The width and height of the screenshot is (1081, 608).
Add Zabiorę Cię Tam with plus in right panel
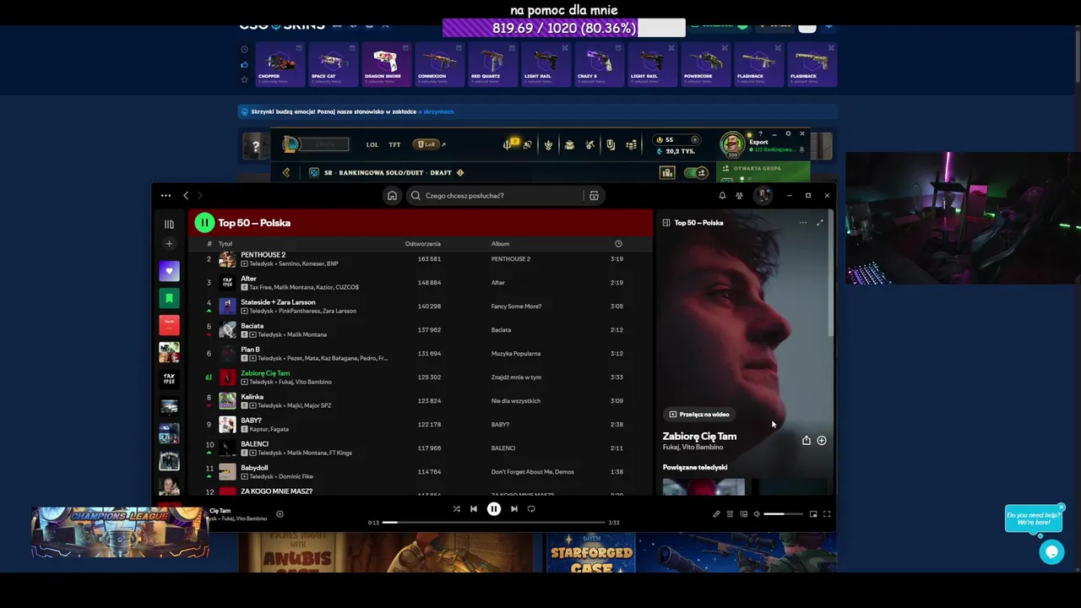click(822, 441)
